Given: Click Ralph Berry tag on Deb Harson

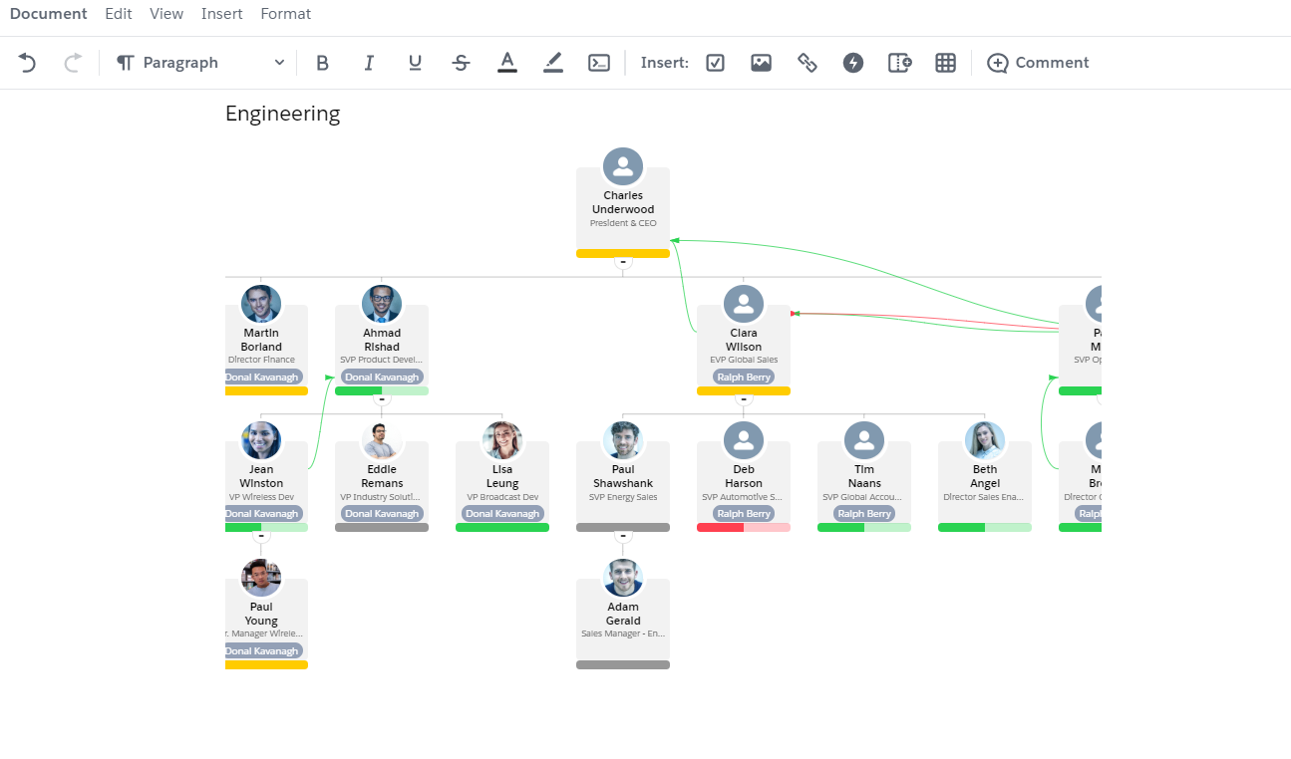Looking at the screenshot, I should (x=744, y=514).
